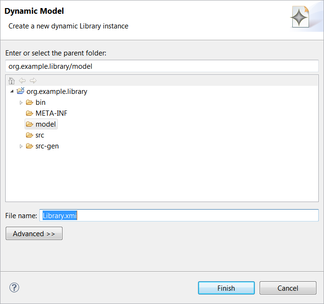The image size is (324, 304).
Task: Click the META-INF folder icon
Action: click(x=29, y=113)
